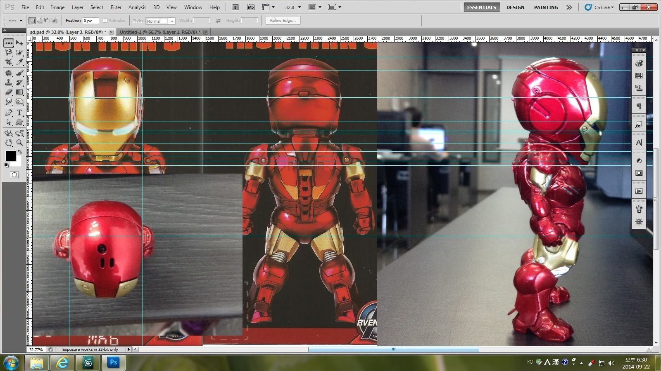
Task: Choose Subtract from selection mode
Action: click(x=47, y=21)
